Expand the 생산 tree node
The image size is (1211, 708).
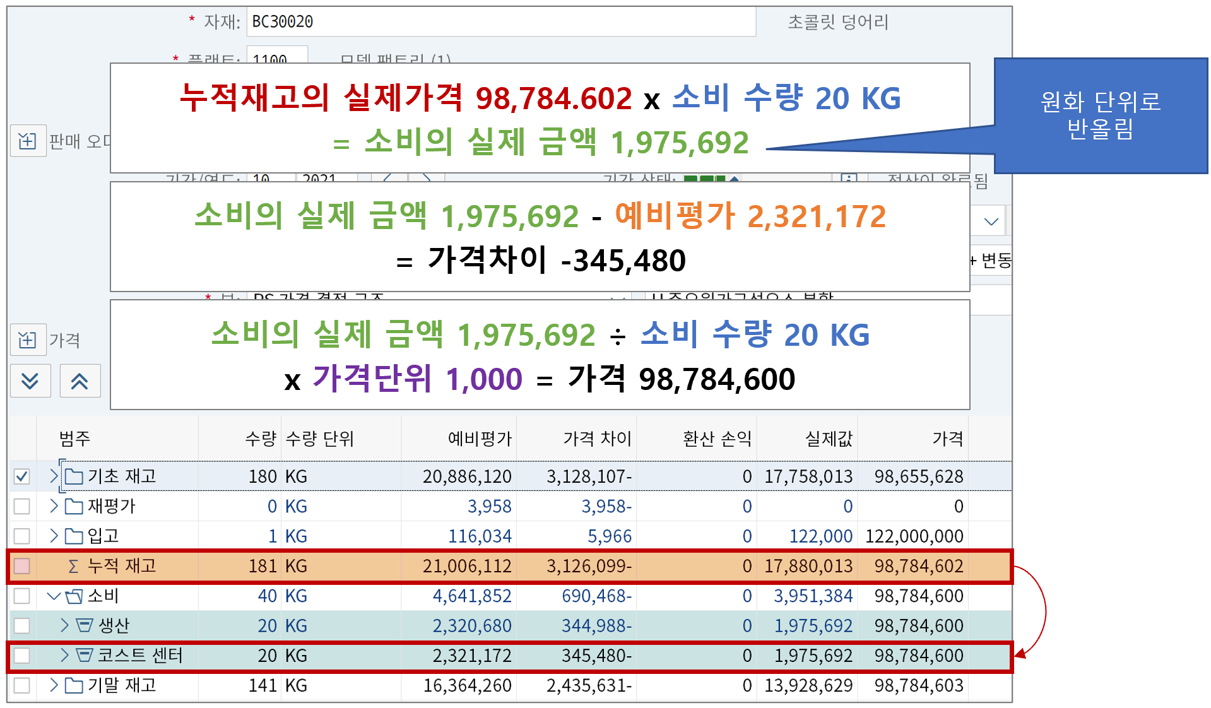[64, 625]
